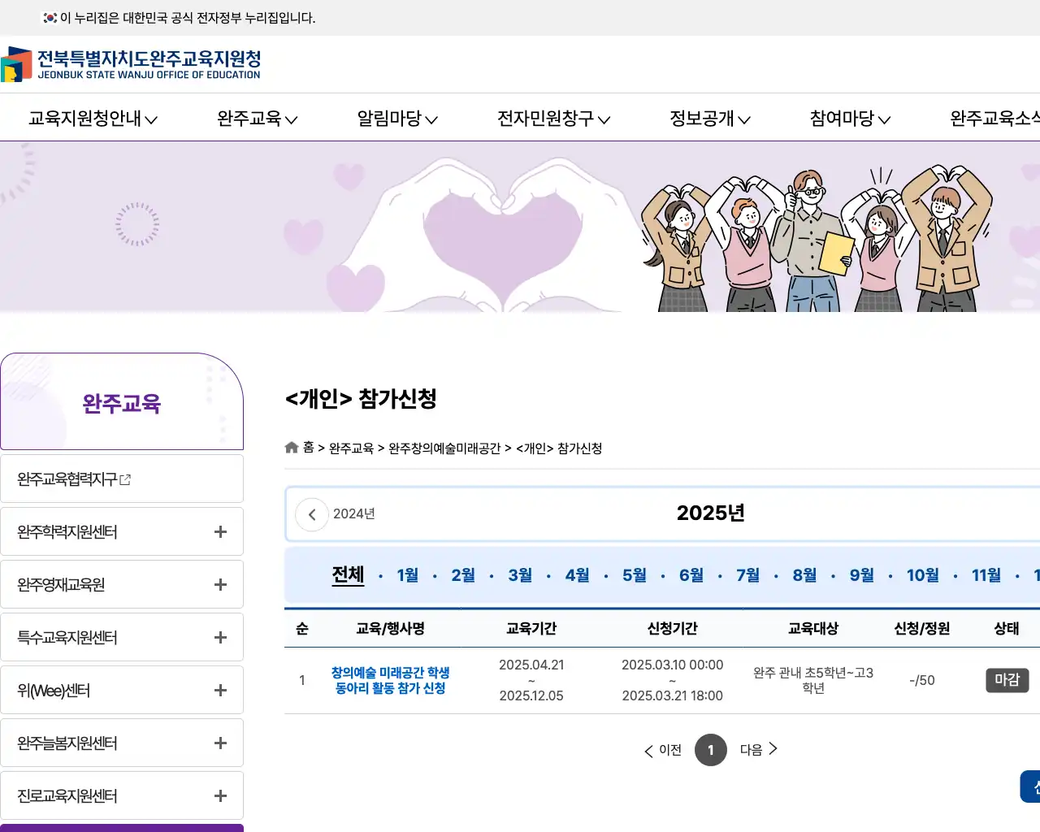Select the 7월 month filter tab
1040x832 pixels.
click(x=747, y=574)
